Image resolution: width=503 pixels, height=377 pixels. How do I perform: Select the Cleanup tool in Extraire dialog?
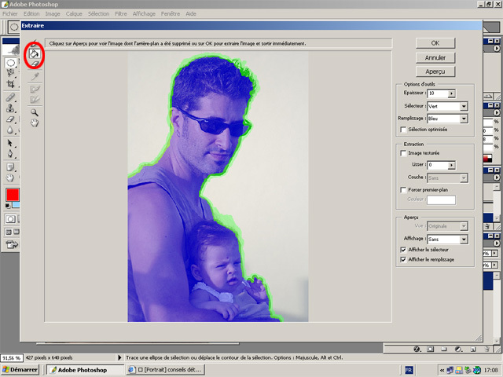35,89
